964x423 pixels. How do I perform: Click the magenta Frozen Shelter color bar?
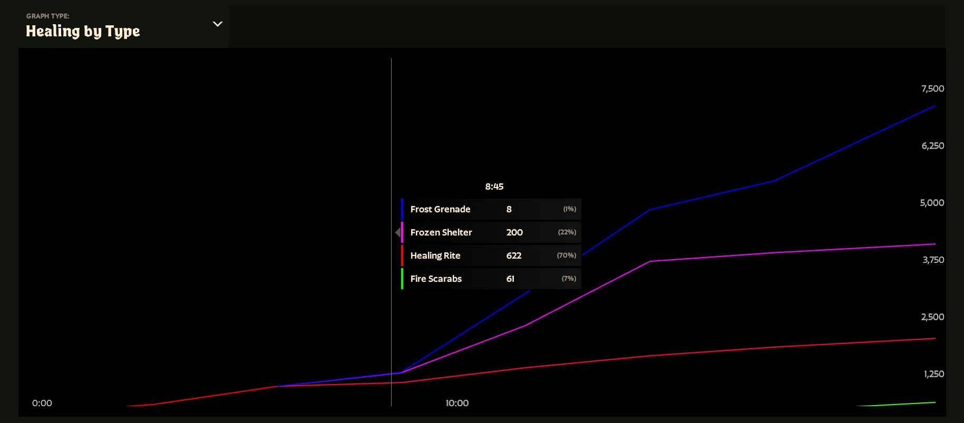coord(402,232)
